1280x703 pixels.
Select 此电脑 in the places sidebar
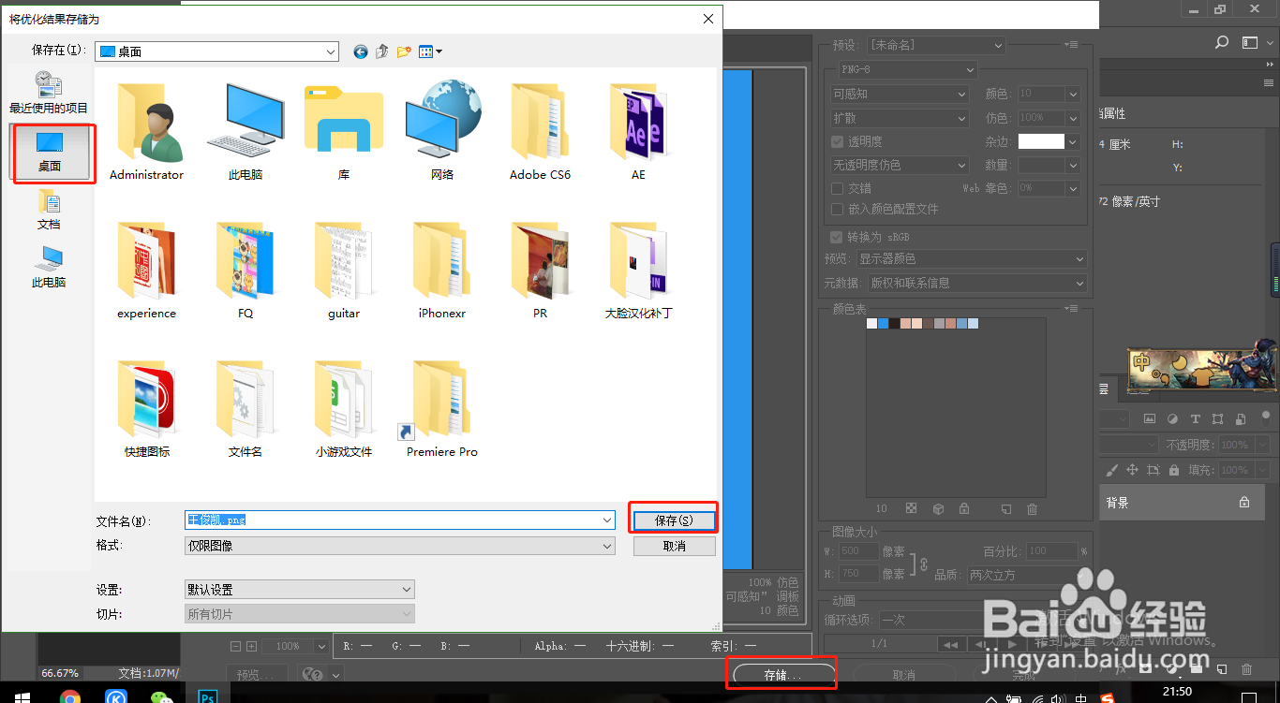tap(49, 268)
